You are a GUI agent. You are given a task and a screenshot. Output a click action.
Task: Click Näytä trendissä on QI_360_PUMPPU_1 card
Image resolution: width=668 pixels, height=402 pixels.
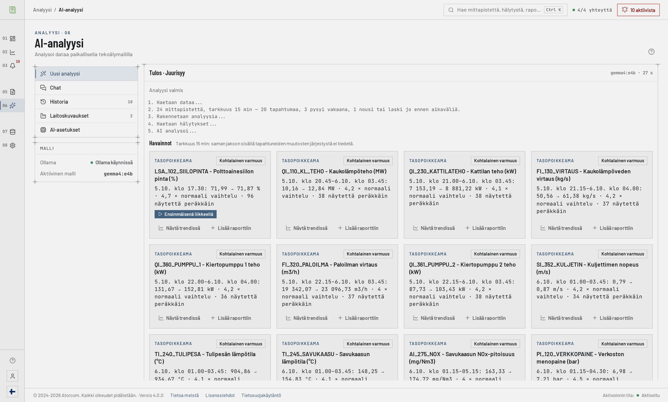coord(180,318)
